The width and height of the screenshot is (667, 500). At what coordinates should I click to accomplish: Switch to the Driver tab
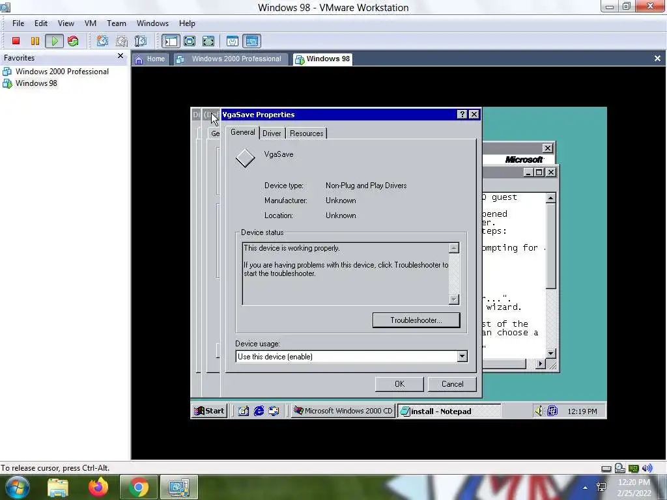pyautogui.click(x=272, y=133)
